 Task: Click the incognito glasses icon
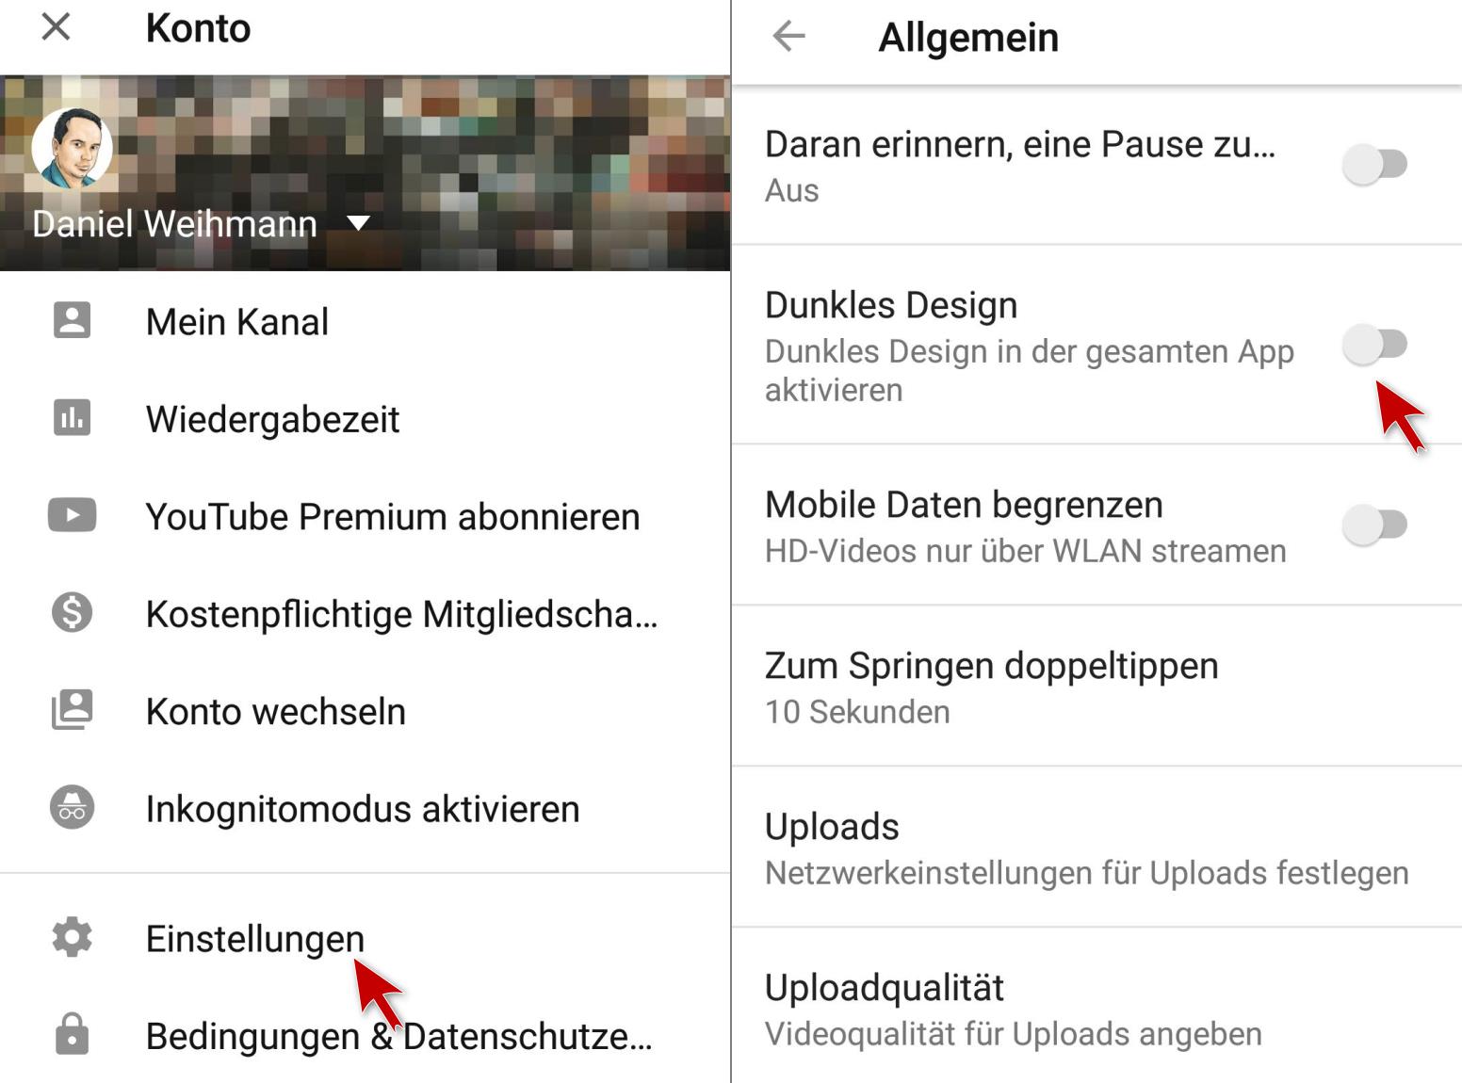[x=73, y=807]
